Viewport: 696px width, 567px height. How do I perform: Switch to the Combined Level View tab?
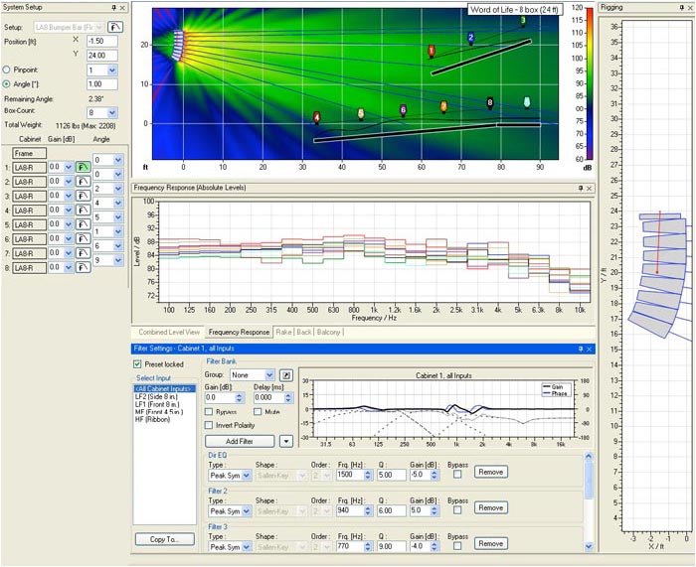click(169, 332)
